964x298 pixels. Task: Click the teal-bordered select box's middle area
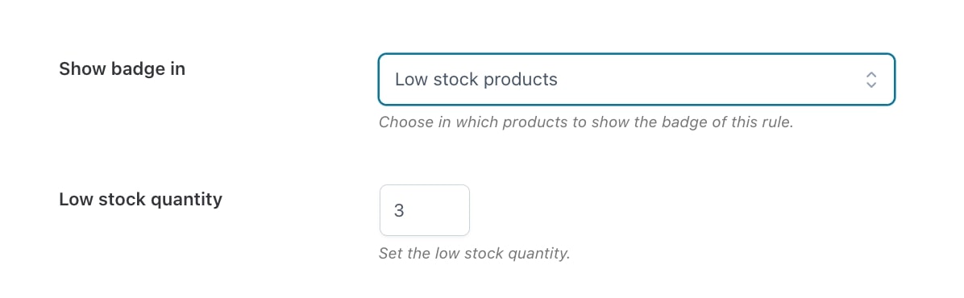coord(636,79)
